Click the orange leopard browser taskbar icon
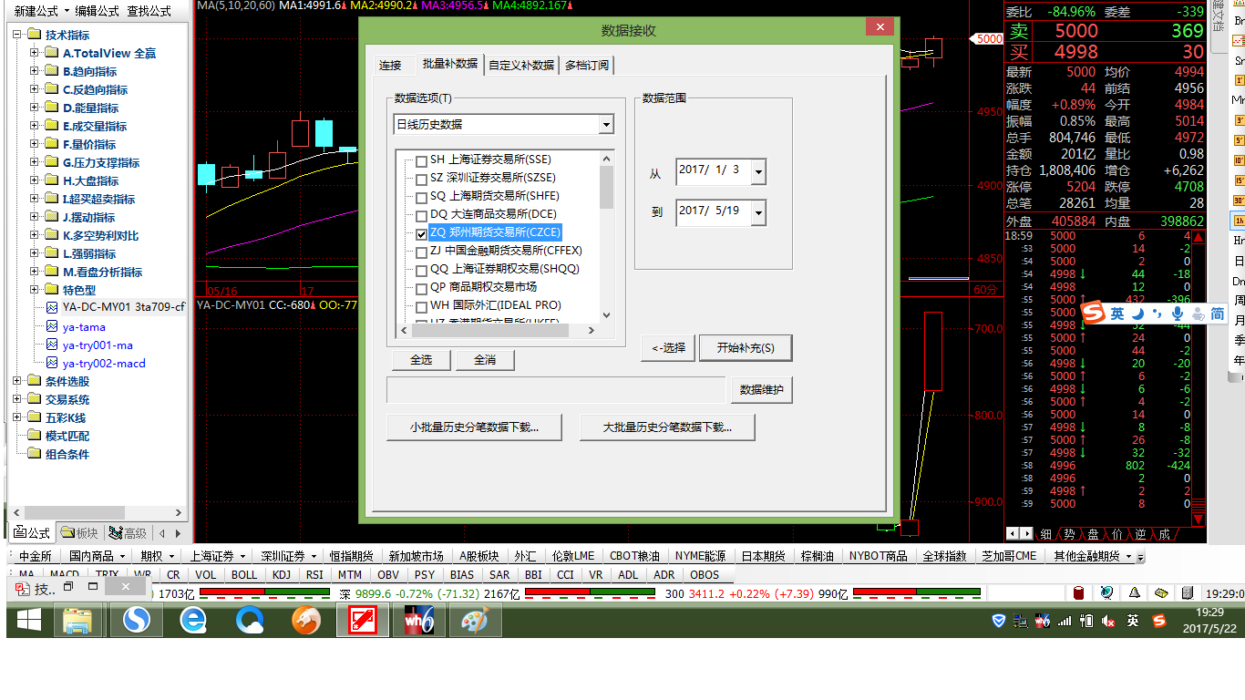 [305, 621]
